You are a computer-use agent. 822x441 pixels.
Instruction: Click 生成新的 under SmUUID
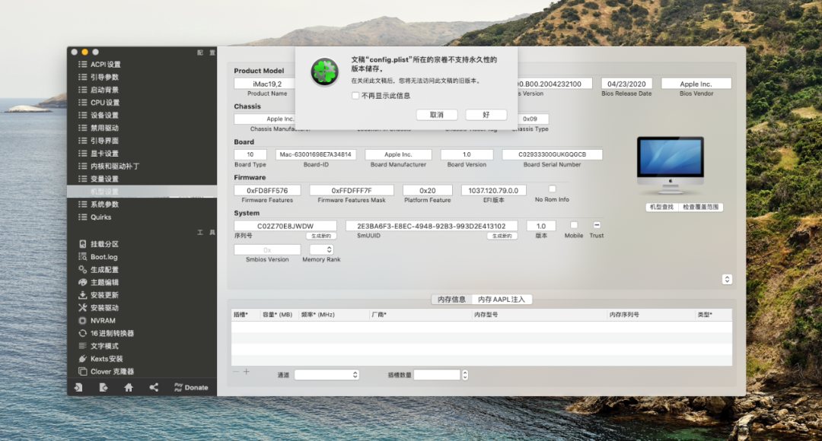tap(502, 236)
